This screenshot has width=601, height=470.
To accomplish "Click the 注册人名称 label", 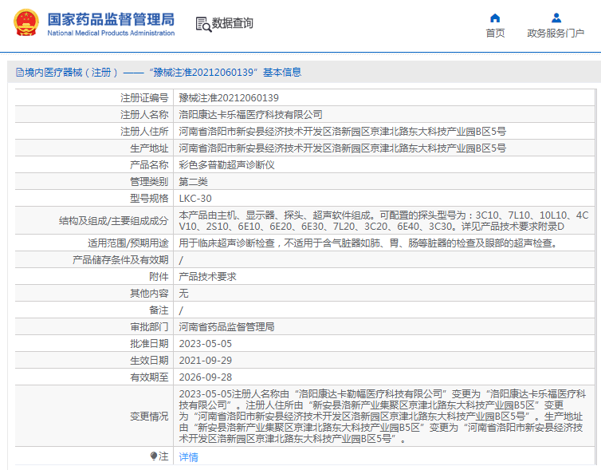I will click(144, 115).
